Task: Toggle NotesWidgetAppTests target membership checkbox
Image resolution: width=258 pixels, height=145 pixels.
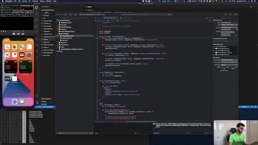Action: (214, 49)
